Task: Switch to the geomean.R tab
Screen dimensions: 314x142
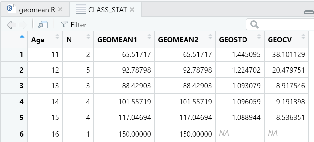Action: [x=35, y=10]
